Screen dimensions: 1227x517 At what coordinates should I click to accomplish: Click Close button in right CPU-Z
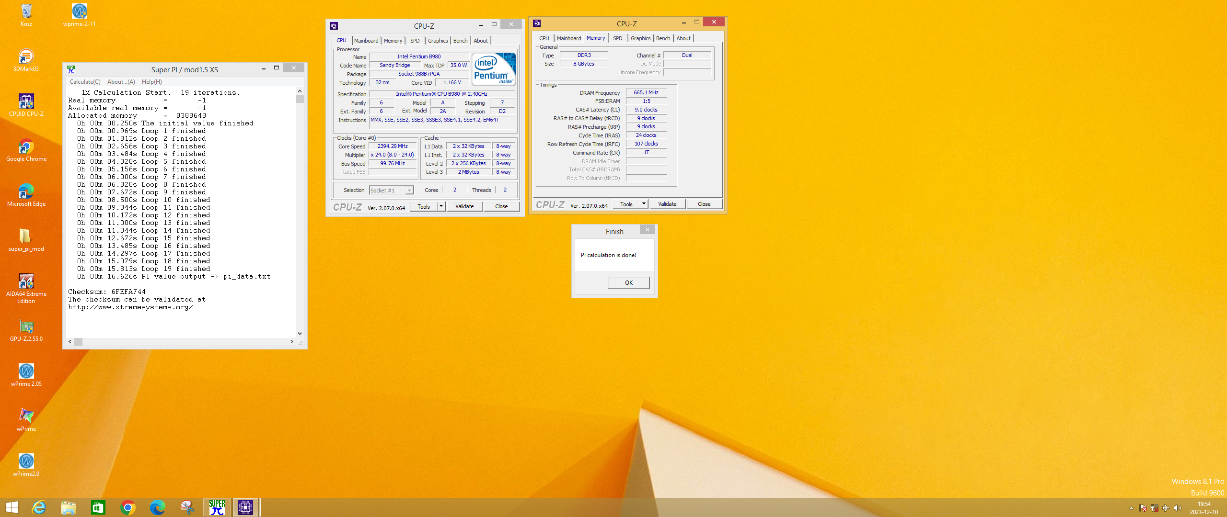coord(704,204)
